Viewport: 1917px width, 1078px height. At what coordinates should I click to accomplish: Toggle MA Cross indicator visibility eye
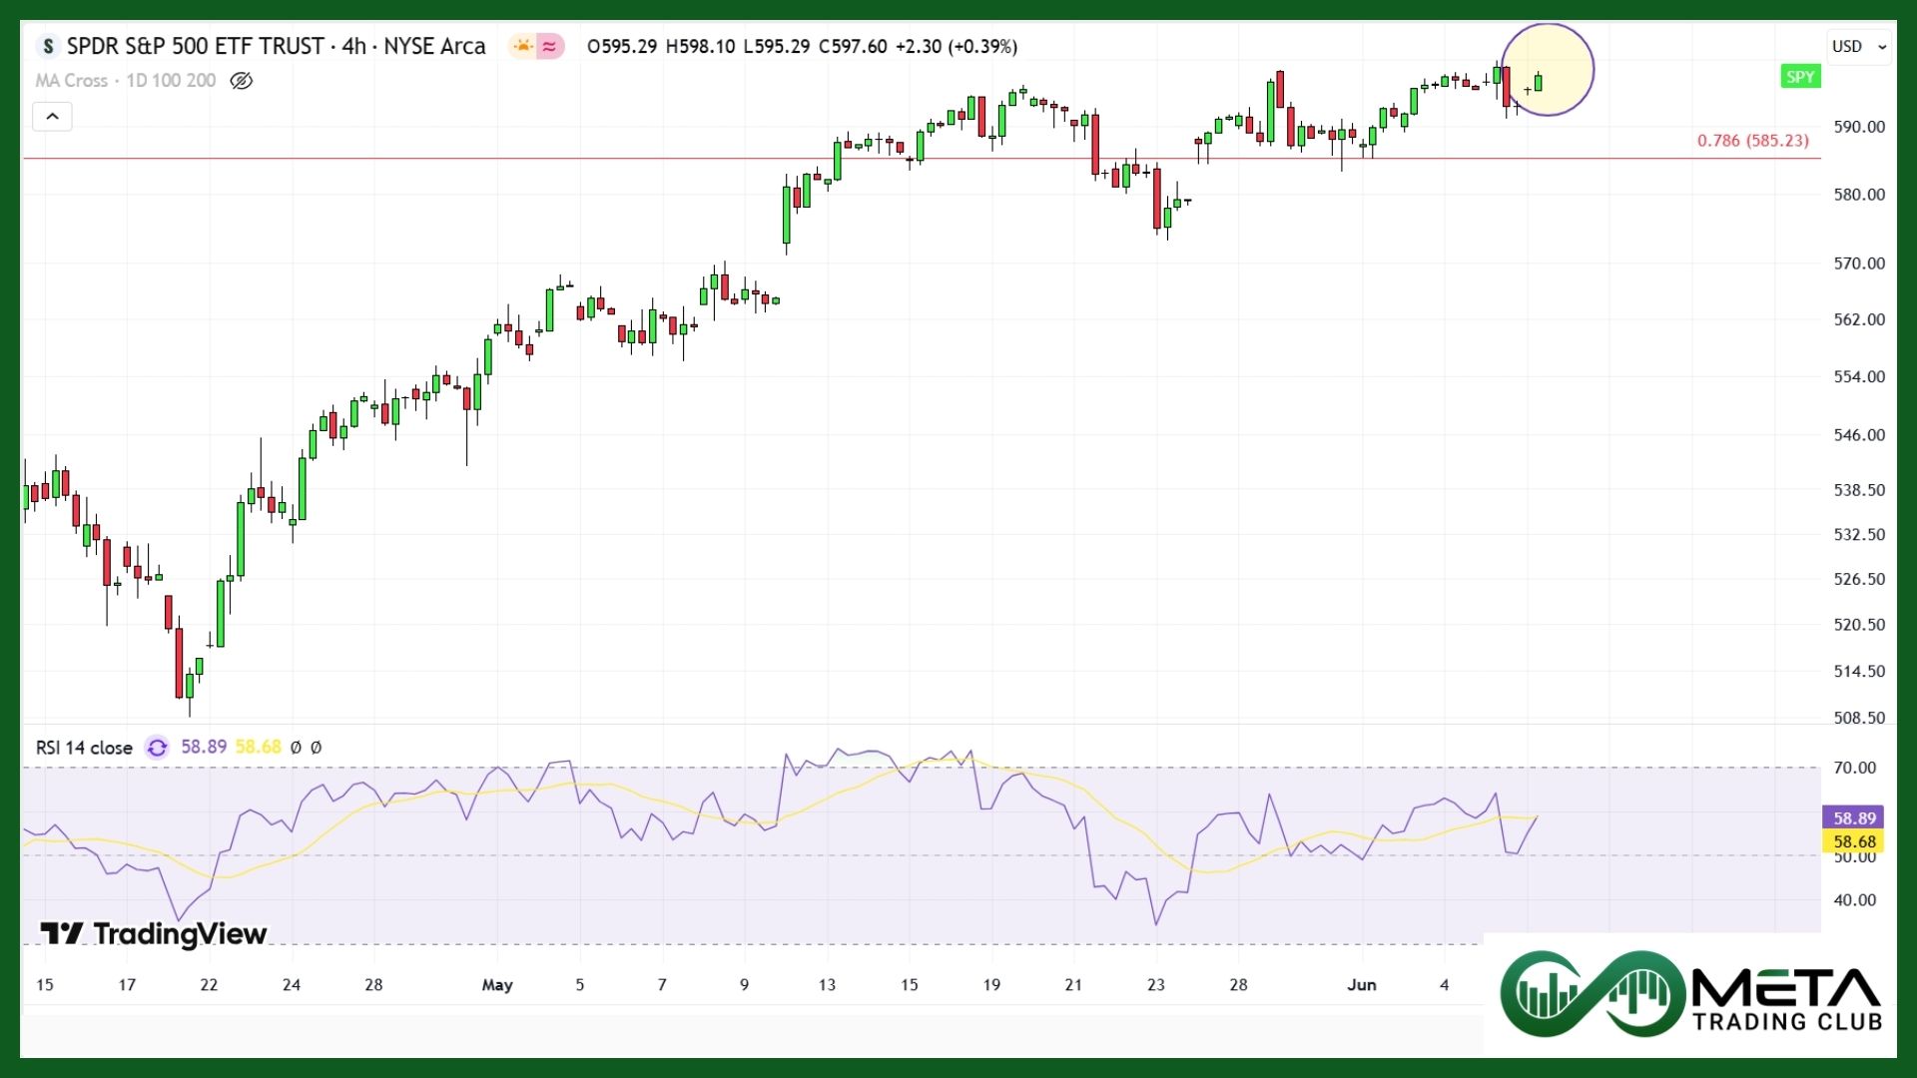[241, 81]
